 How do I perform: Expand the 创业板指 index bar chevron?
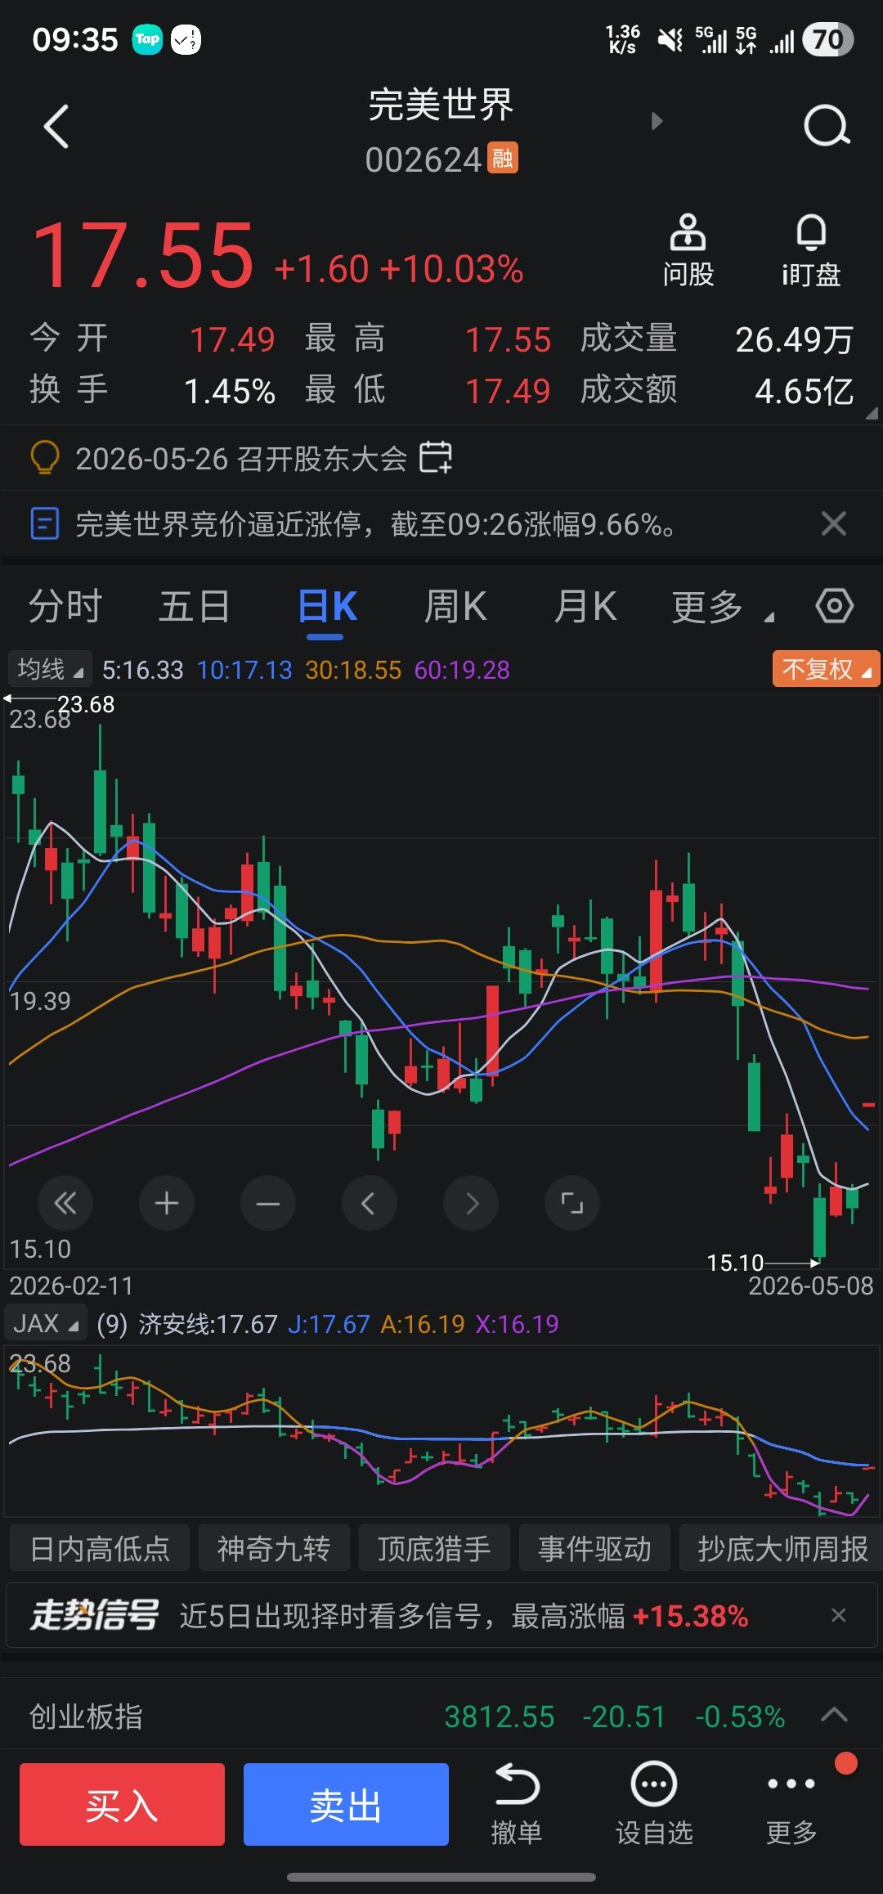click(834, 1714)
